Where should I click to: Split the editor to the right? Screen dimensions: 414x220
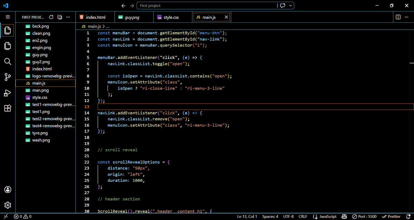point(398,17)
